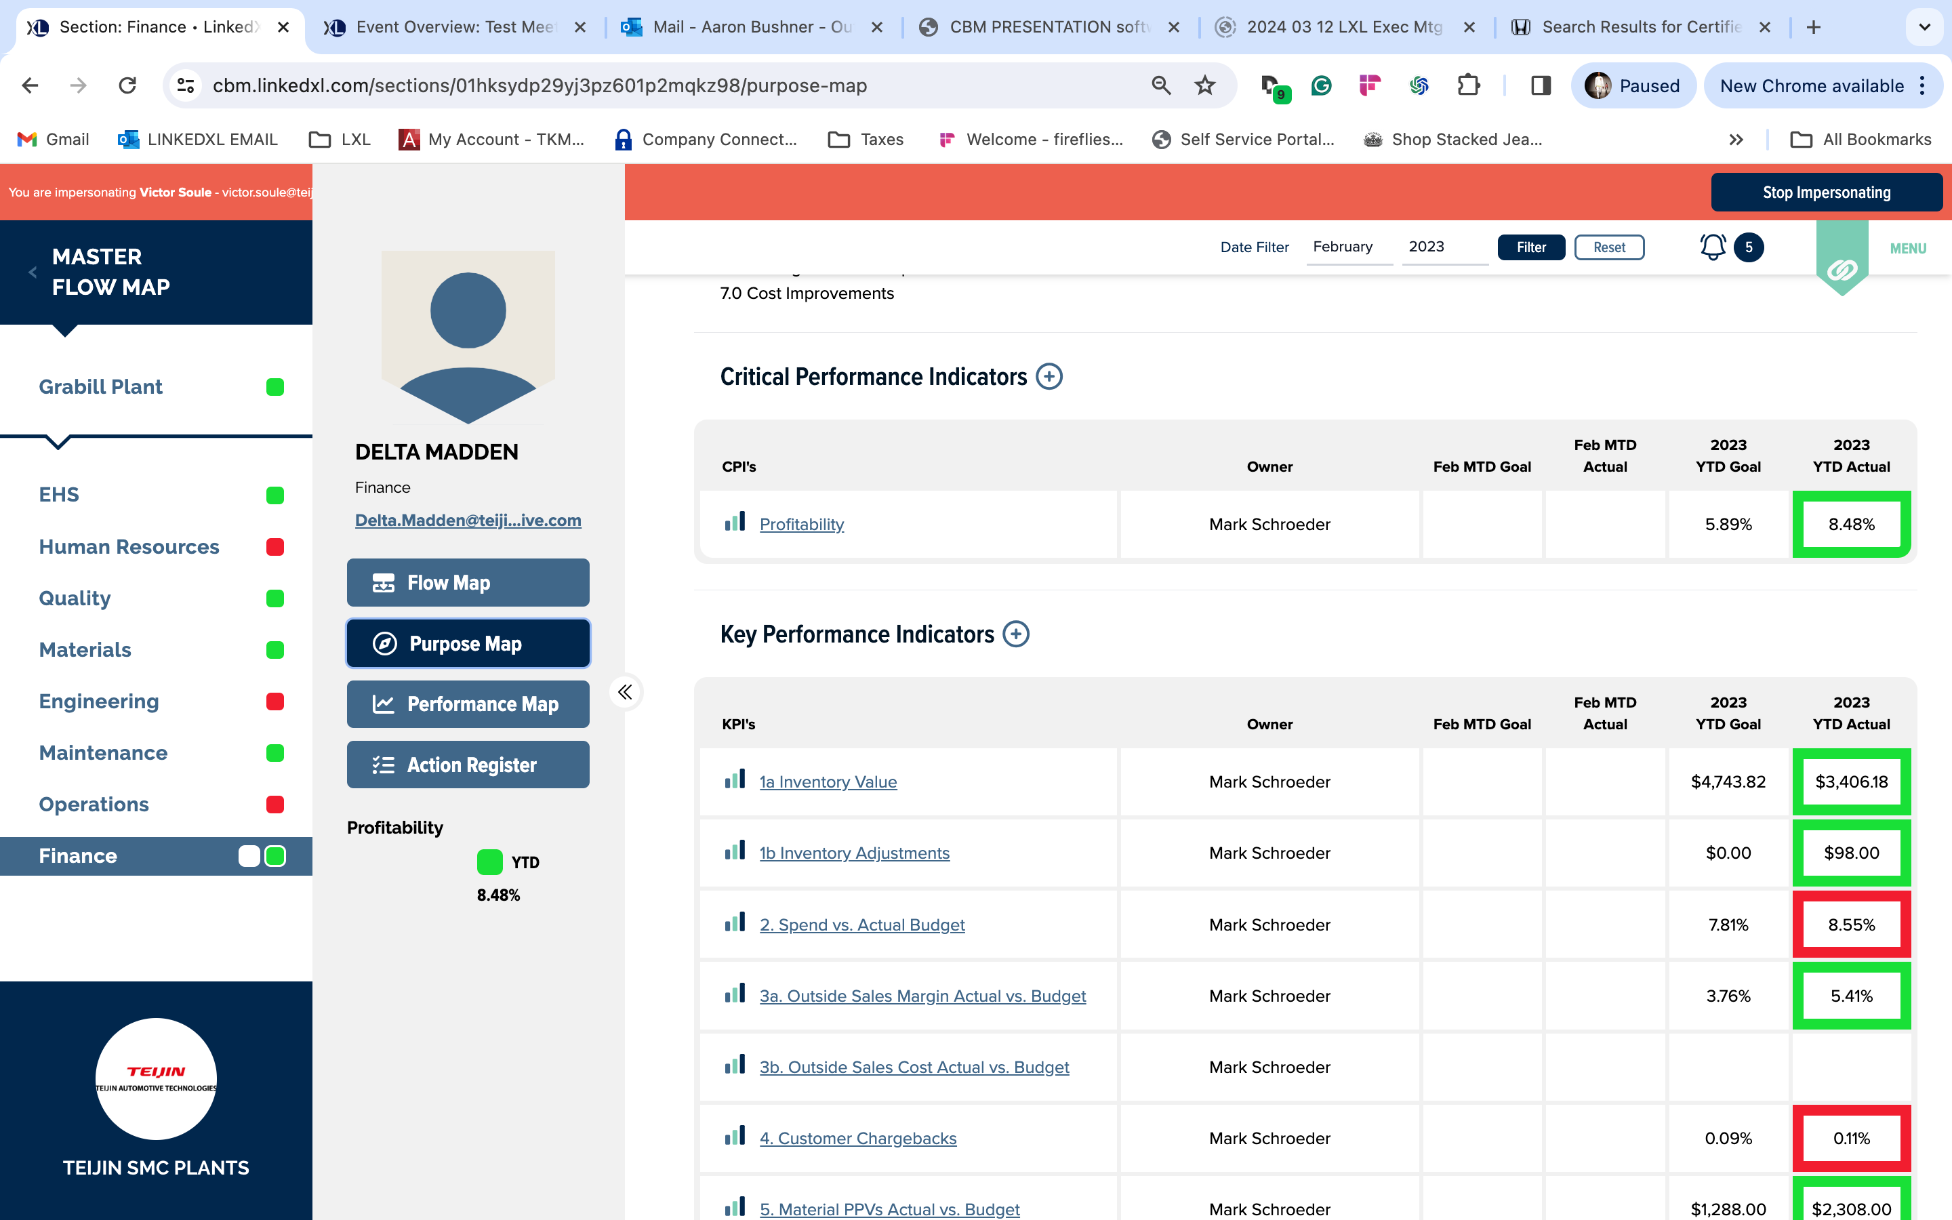Open new browser tab
1952x1220 pixels.
tap(1813, 27)
